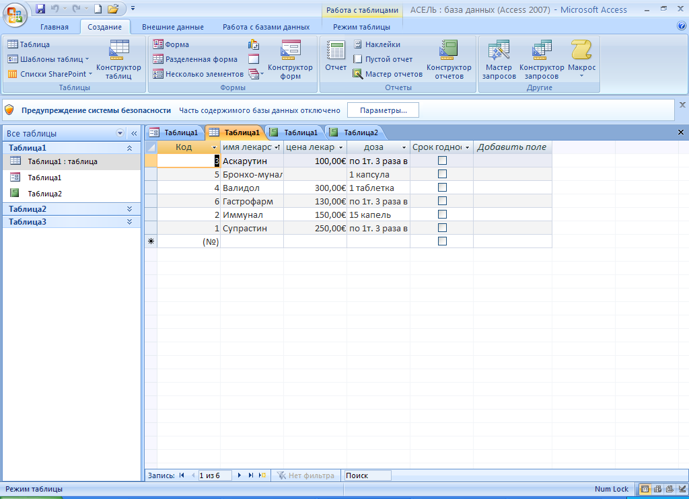Open the Office button menu
The height and width of the screenshot is (499, 689).
point(15,15)
